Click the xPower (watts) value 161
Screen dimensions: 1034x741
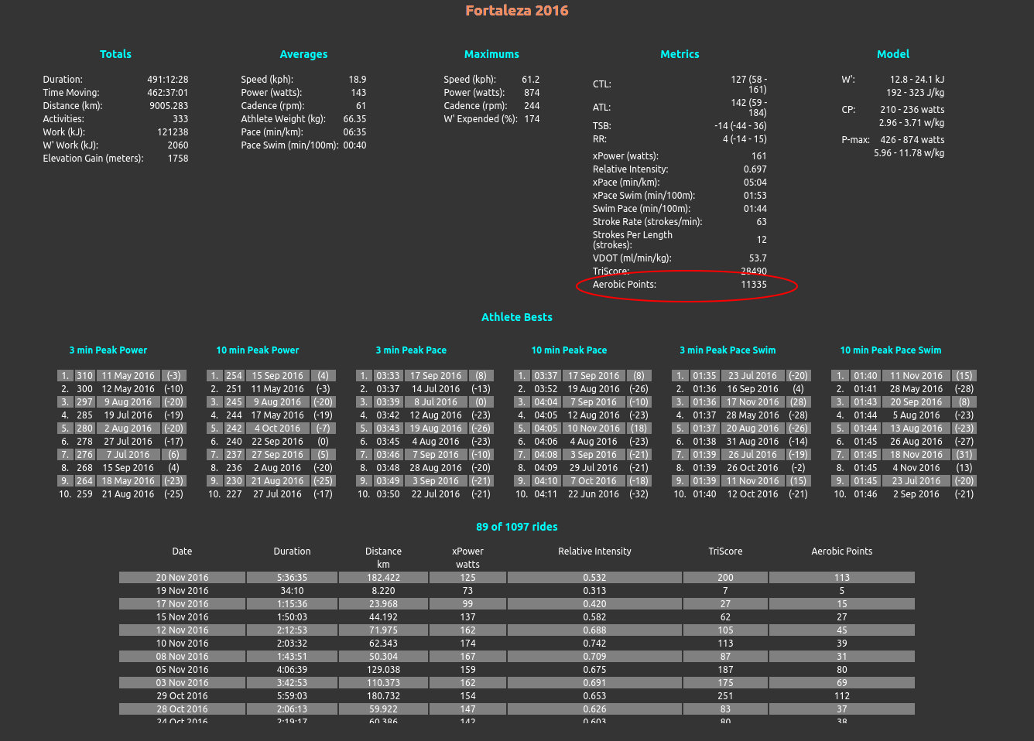759,156
